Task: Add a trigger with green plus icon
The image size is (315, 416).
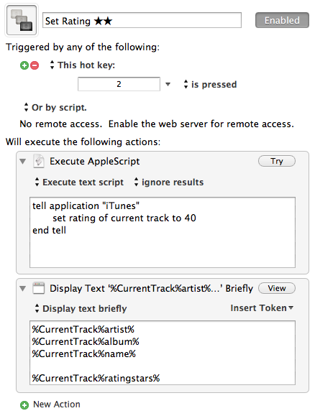Action: pos(24,65)
